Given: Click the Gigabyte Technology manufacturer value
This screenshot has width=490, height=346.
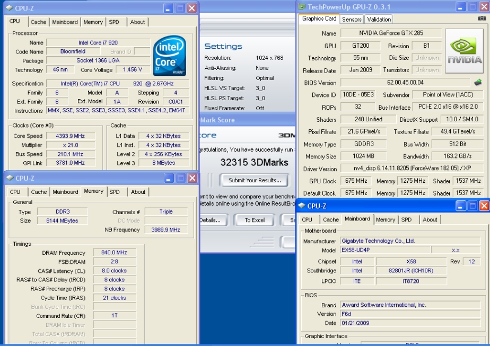Looking at the screenshot, I should tap(410, 241).
